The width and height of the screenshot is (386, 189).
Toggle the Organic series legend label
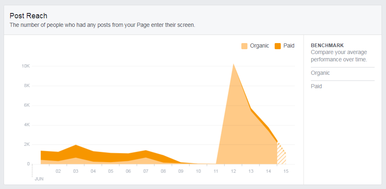coord(259,46)
